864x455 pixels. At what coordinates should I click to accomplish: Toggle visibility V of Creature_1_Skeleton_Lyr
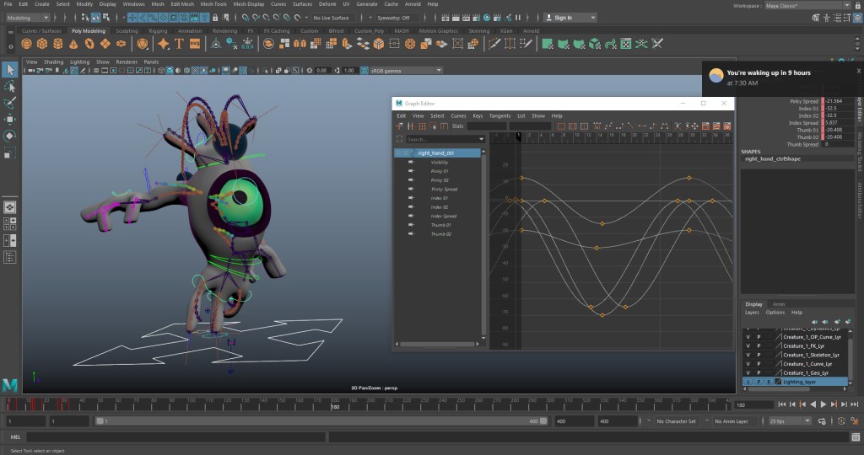click(x=748, y=355)
